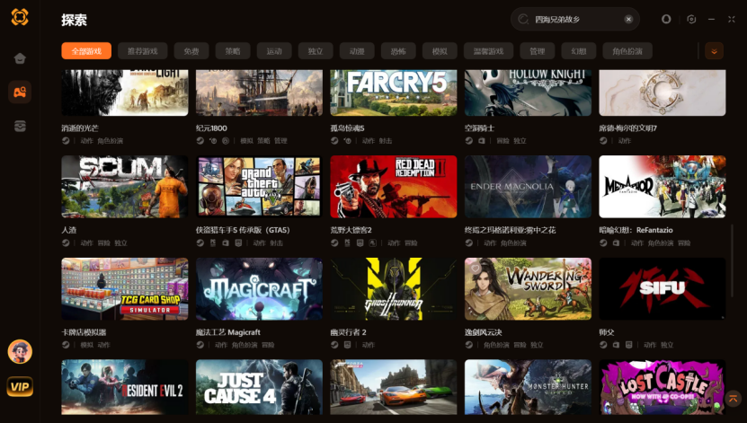
Task: Select the game controller explore icon
Action: (20, 92)
